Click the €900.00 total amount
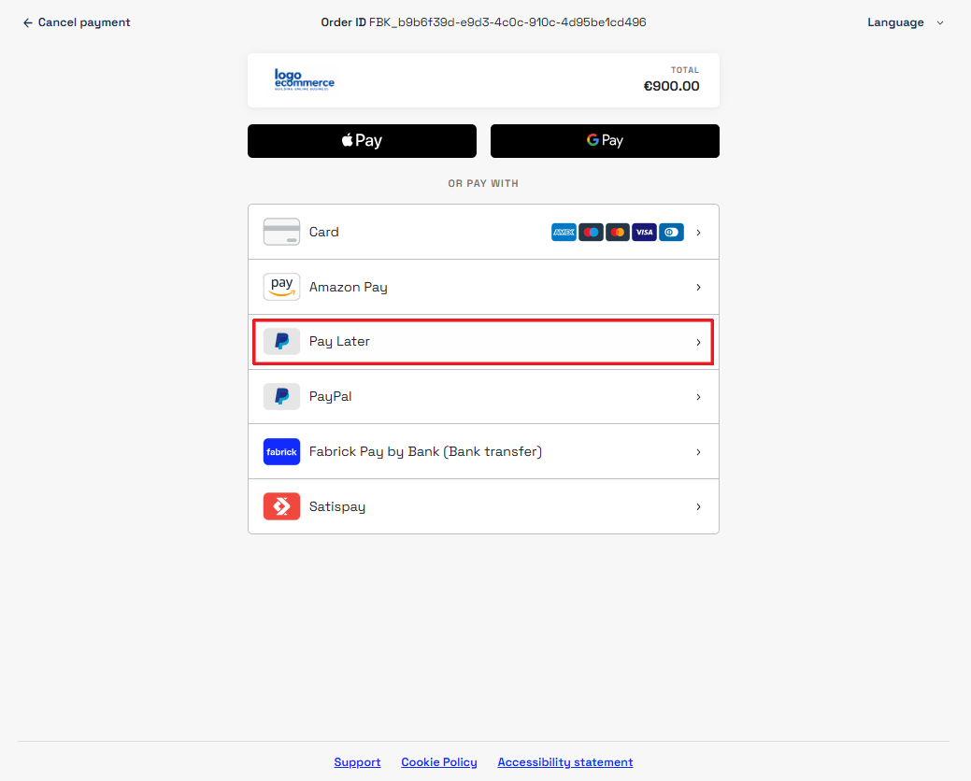Screen dimensions: 971x781 click(x=671, y=86)
